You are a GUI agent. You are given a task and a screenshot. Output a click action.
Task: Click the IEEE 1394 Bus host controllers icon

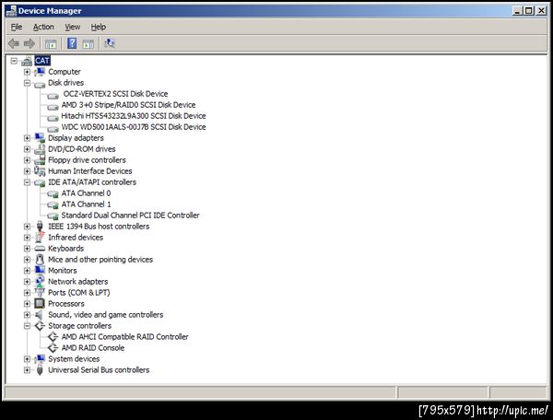(40, 227)
